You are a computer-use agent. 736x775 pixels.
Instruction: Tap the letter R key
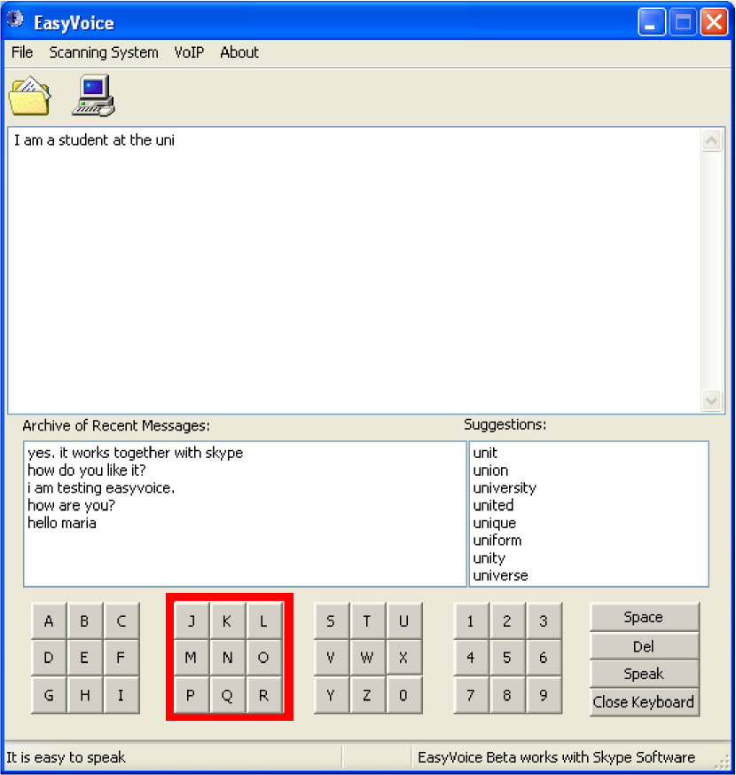[x=264, y=695]
